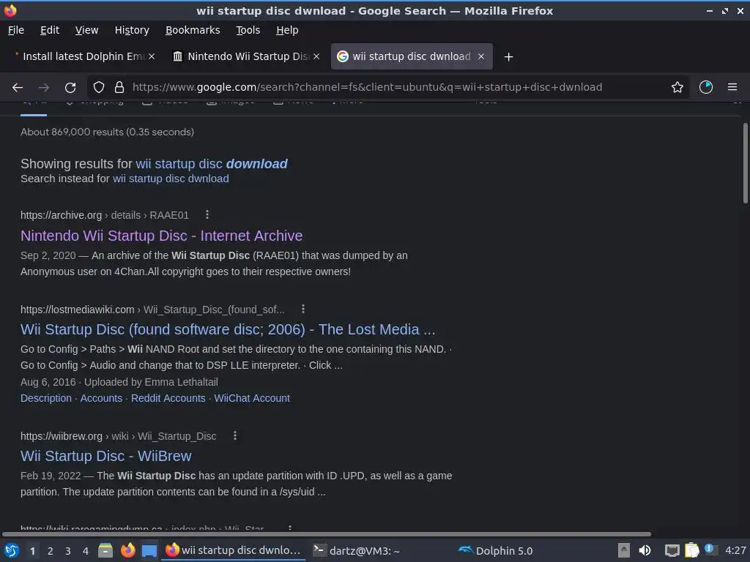Open the History menu
Screen dimensions: 750x562
click(132, 30)
